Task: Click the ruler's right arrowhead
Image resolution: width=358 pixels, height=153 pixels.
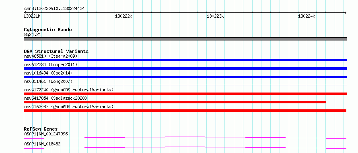Action: 345,12
